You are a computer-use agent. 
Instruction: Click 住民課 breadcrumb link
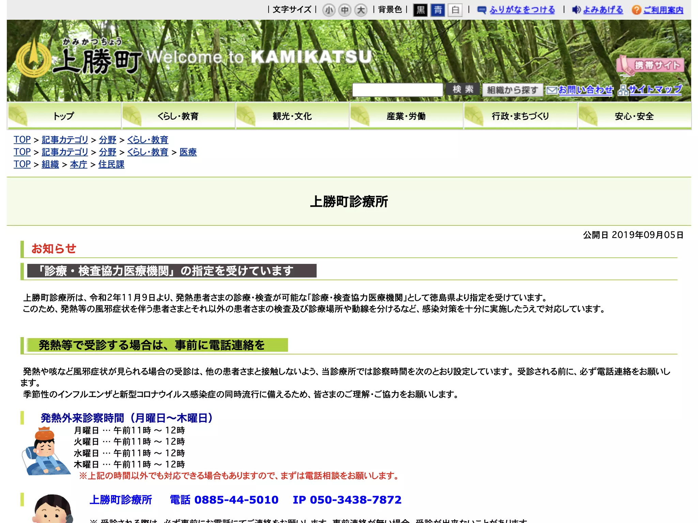[x=111, y=164]
